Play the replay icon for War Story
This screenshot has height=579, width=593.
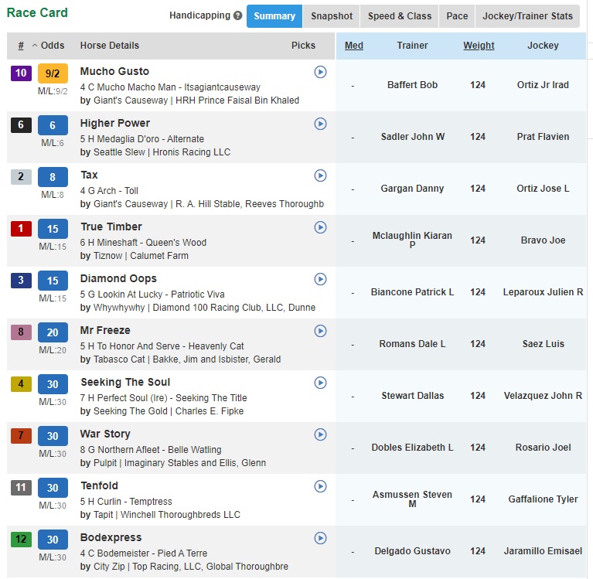(320, 434)
